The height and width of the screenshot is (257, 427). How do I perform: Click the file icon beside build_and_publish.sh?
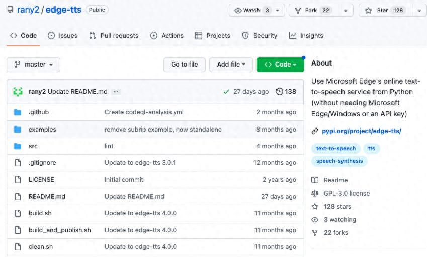(18, 230)
